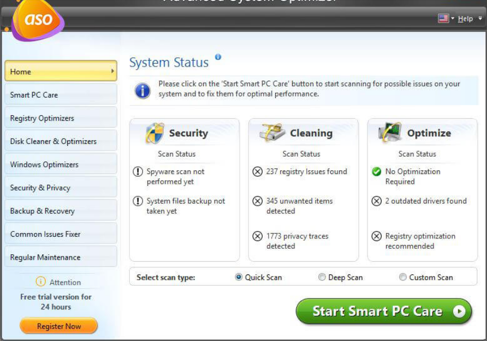
Task: Click the X icon next to 237 registry issues
Action: tap(257, 171)
